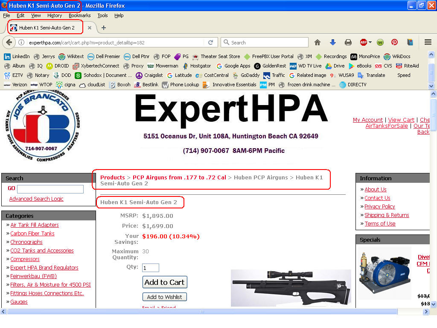Open the LinkedIn bookmark
Viewport: 437px width, 328px height.
click(x=17, y=57)
